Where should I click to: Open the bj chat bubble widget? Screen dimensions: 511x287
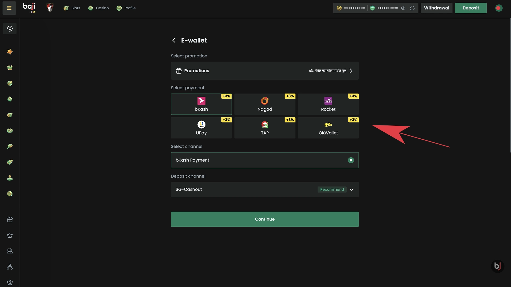tap(497, 266)
